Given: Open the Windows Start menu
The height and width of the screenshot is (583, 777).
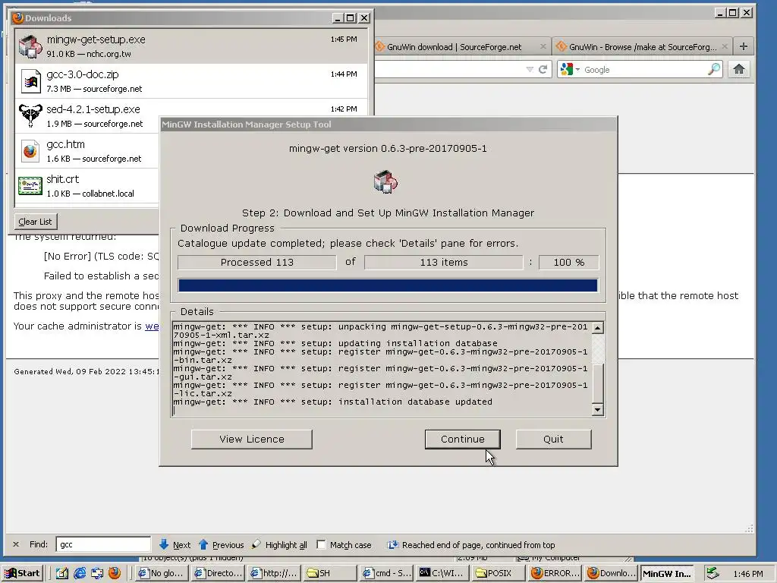Looking at the screenshot, I should pyautogui.click(x=22, y=573).
